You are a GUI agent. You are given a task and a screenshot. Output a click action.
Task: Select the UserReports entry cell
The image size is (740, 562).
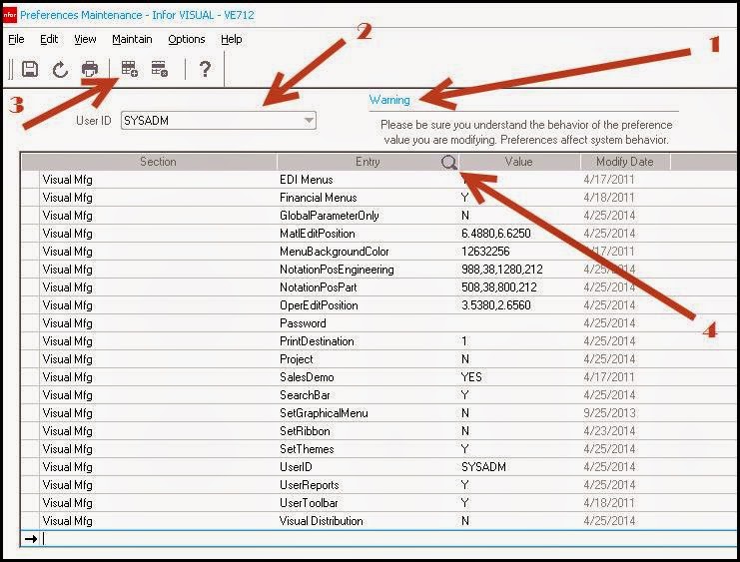point(368,484)
